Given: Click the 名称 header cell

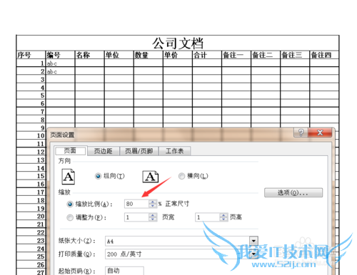Looking at the screenshot, I should [x=89, y=55].
